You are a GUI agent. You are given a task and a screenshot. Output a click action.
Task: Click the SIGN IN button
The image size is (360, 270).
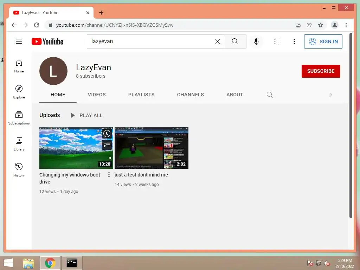[x=323, y=41]
